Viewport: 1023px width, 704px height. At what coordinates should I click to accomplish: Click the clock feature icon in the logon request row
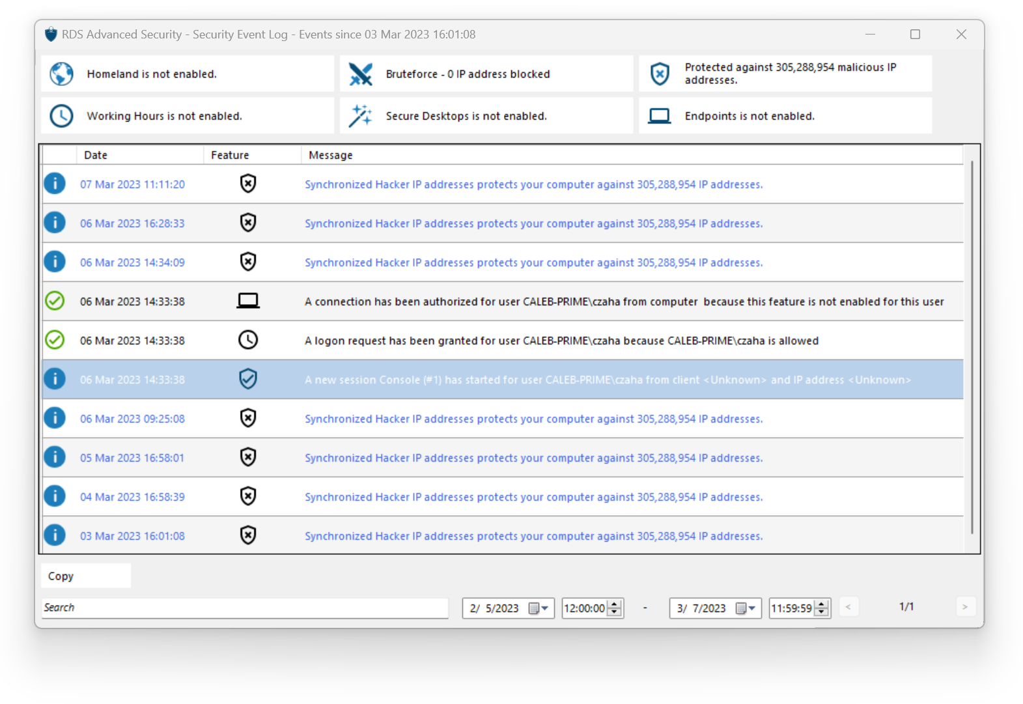click(x=248, y=340)
